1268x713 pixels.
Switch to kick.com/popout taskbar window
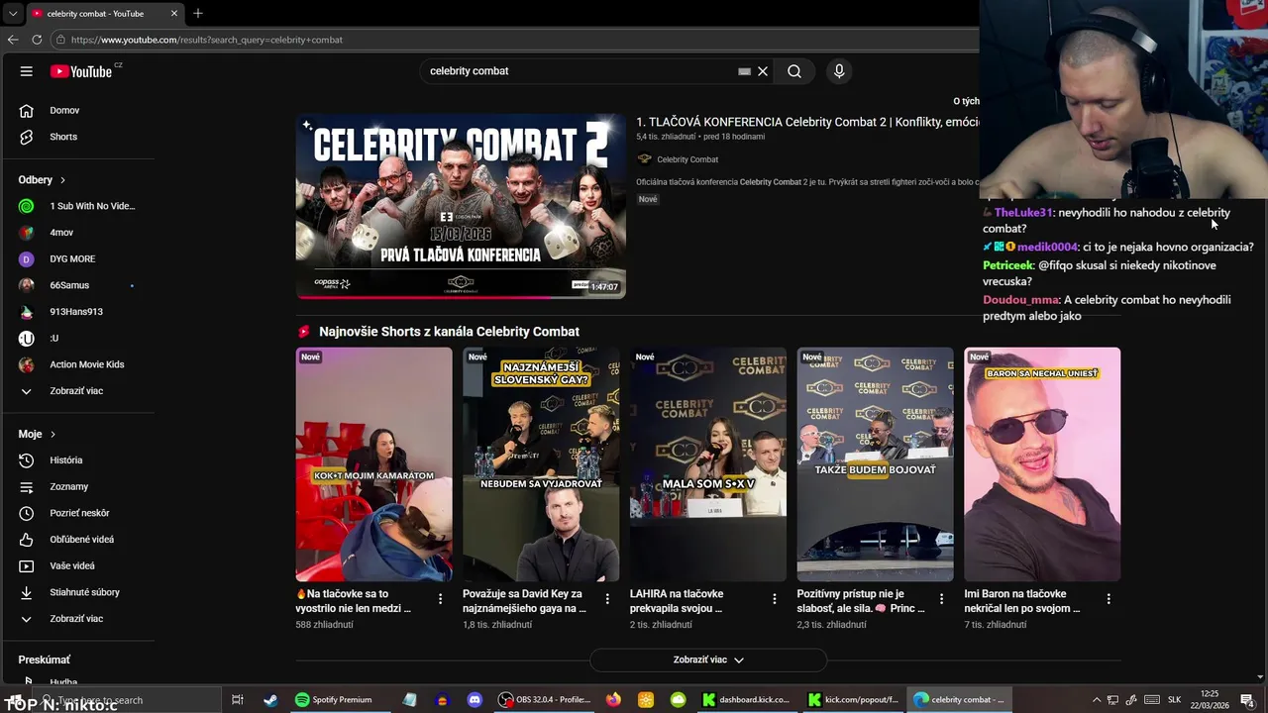click(x=852, y=700)
